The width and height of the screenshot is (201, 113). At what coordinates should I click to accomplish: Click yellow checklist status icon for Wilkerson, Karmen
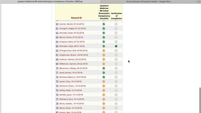coord(104,64)
